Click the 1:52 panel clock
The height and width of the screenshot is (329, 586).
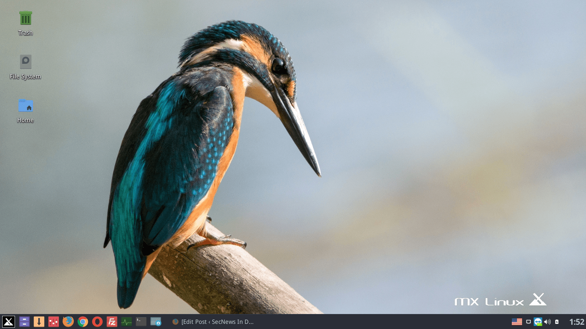(577, 322)
